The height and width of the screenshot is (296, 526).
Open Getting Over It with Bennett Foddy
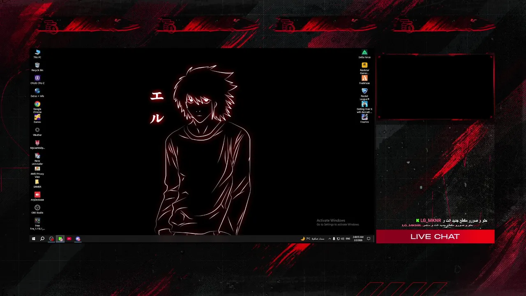(x=365, y=107)
